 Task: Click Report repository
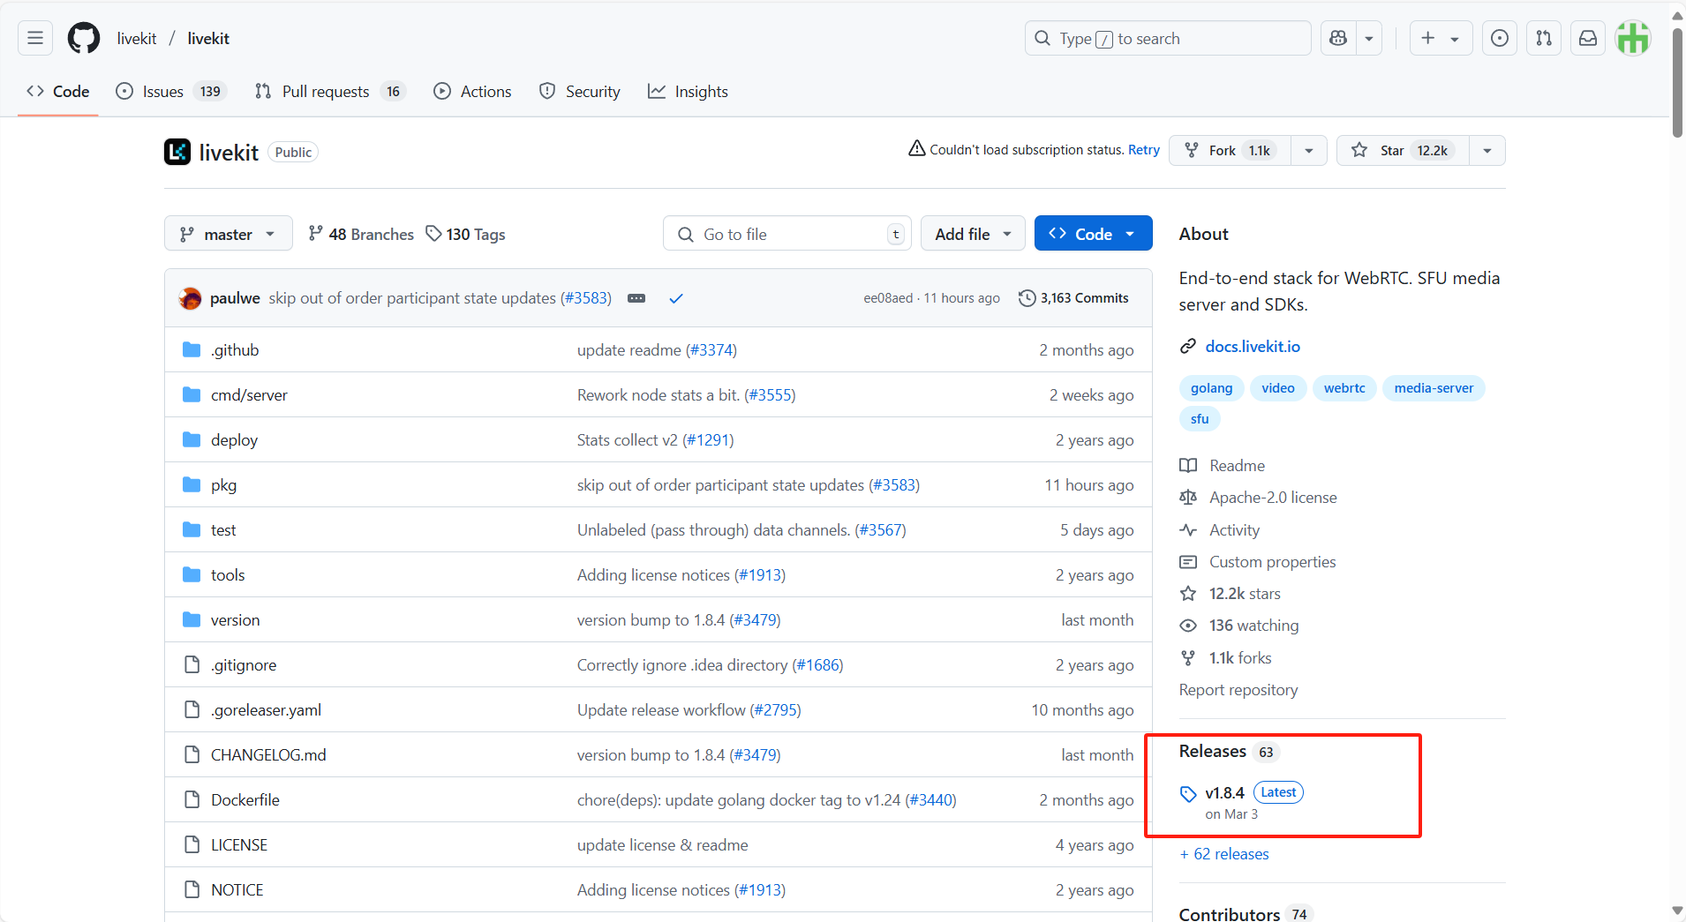tap(1238, 690)
